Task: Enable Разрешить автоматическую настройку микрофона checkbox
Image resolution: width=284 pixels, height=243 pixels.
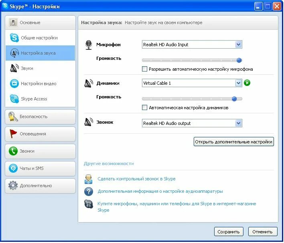Action: (144, 69)
